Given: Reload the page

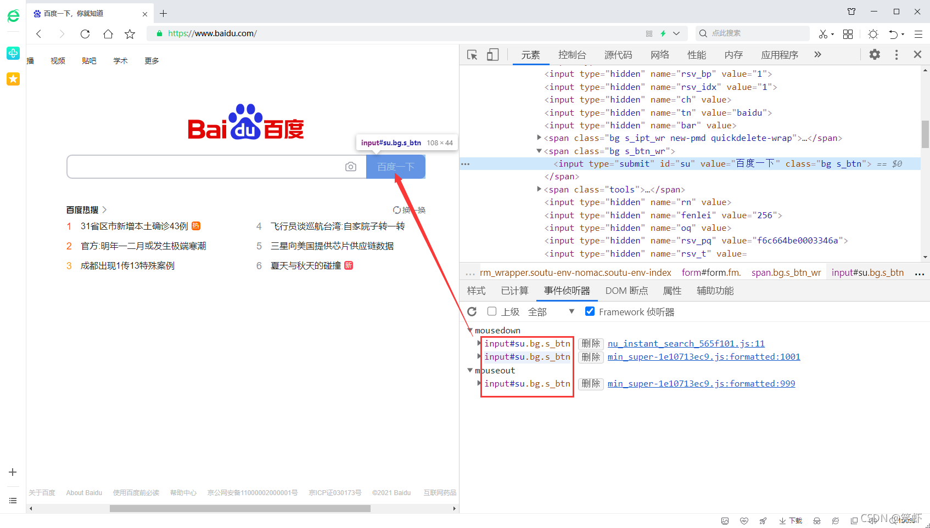Looking at the screenshot, I should point(85,34).
